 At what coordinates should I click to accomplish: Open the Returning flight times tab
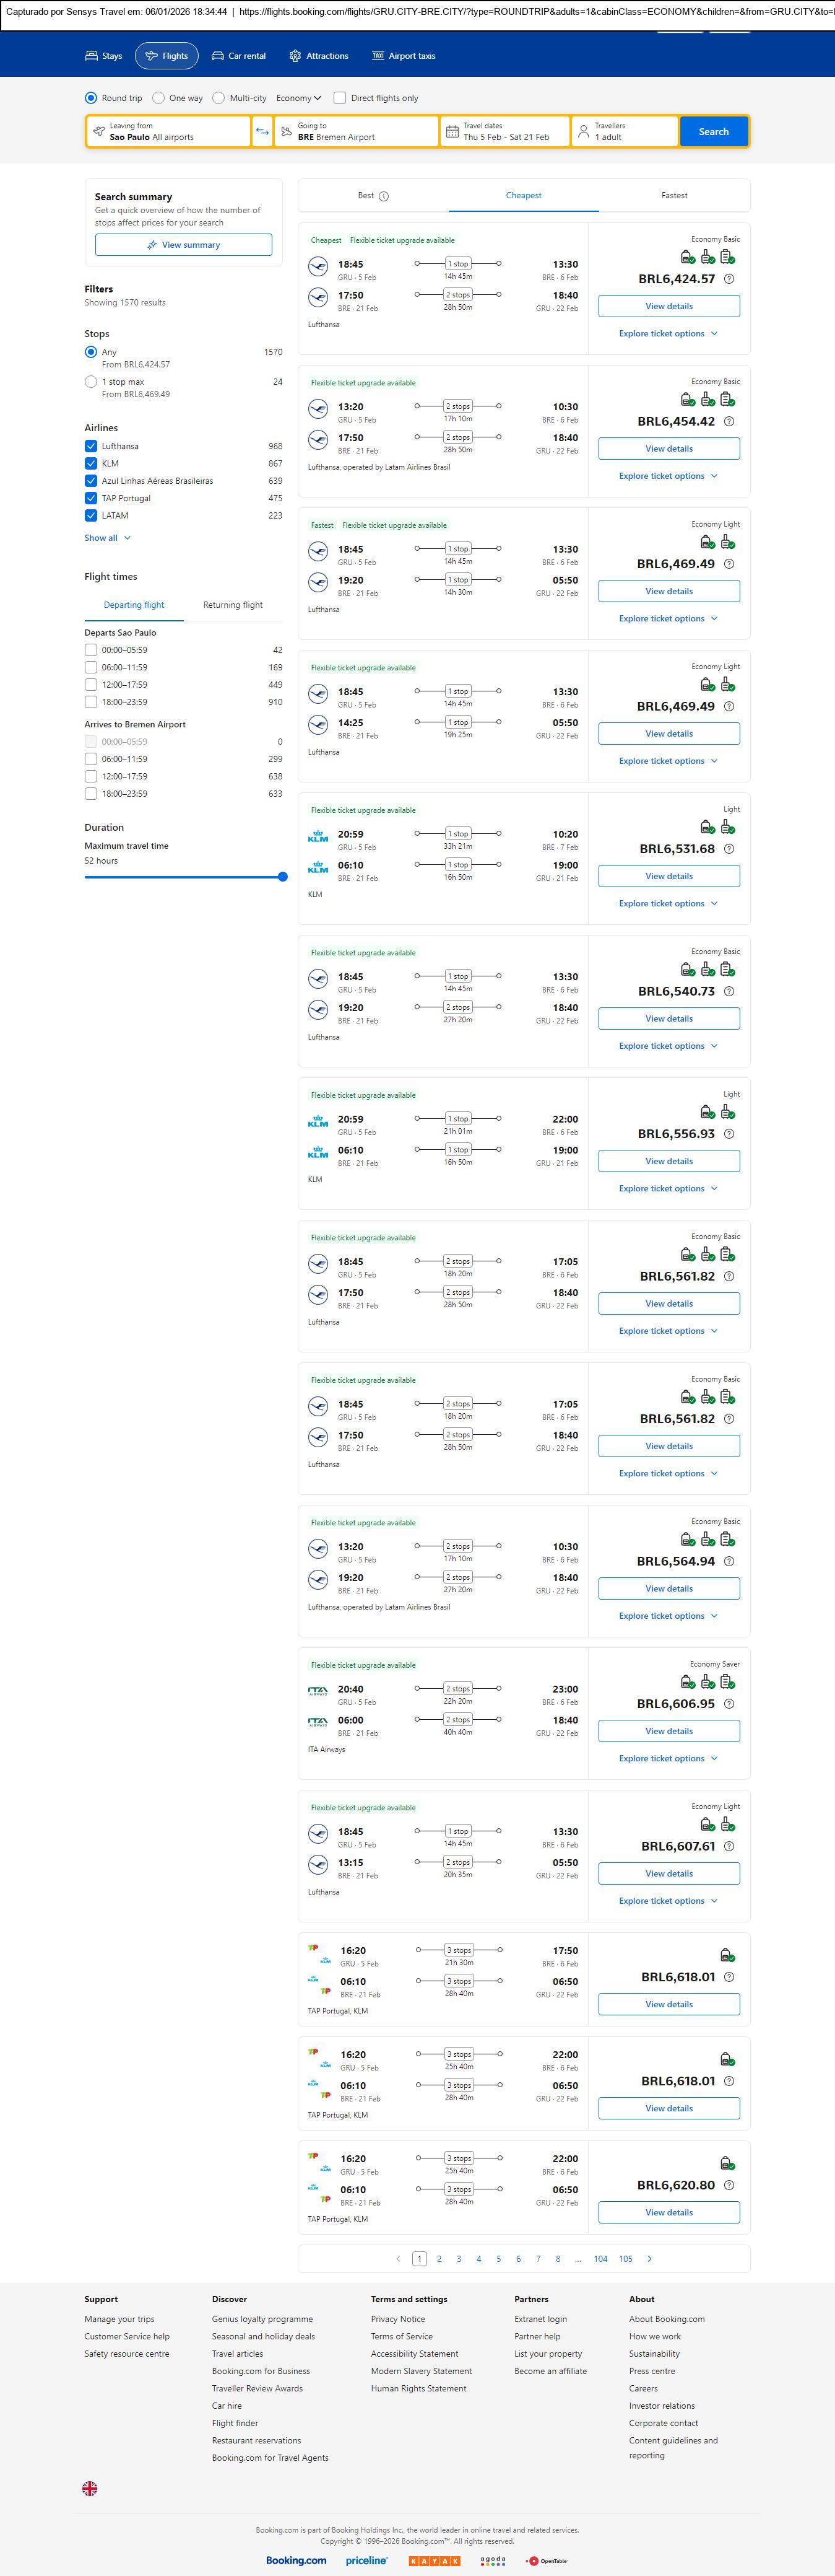point(233,605)
